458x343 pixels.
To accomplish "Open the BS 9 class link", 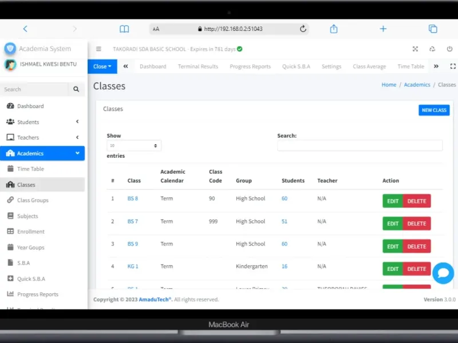I will point(133,244).
